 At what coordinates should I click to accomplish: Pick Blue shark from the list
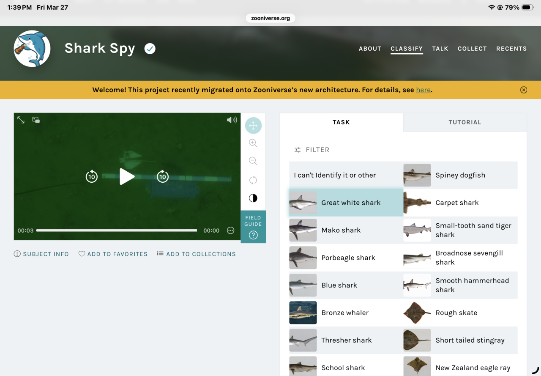click(346, 285)
